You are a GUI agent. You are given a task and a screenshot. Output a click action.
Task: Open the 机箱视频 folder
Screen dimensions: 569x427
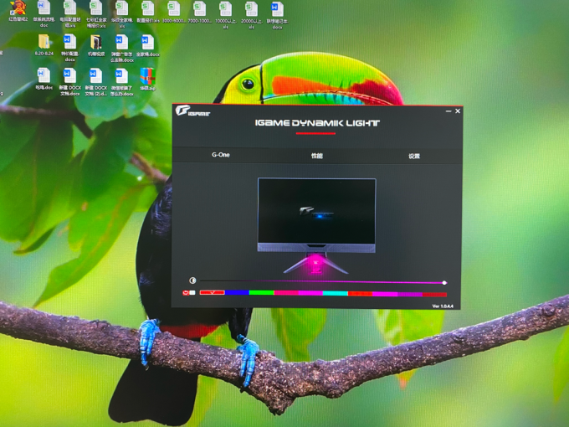point(95,46)
